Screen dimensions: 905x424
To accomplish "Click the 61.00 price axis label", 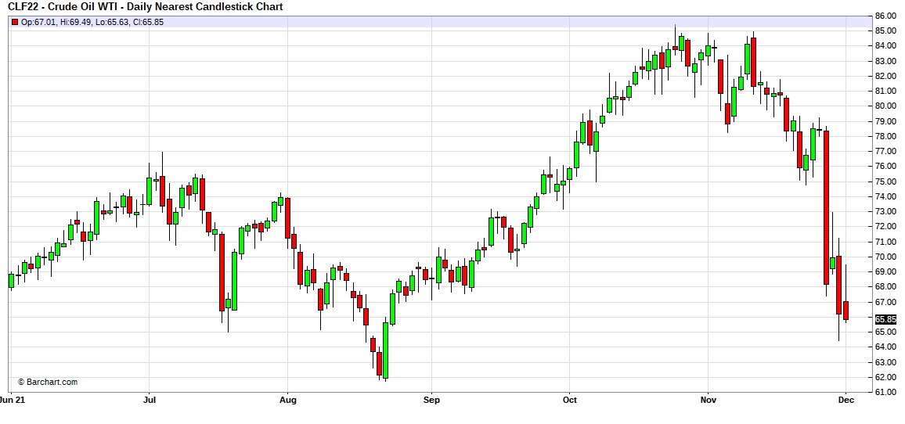I will point(885,392).
